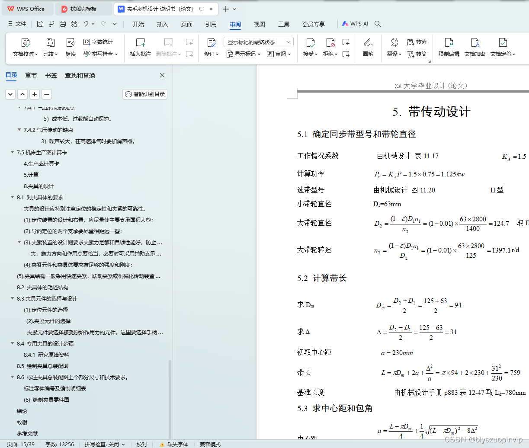Open the Member Exclusive (会员专享) tab

(314, 24)
